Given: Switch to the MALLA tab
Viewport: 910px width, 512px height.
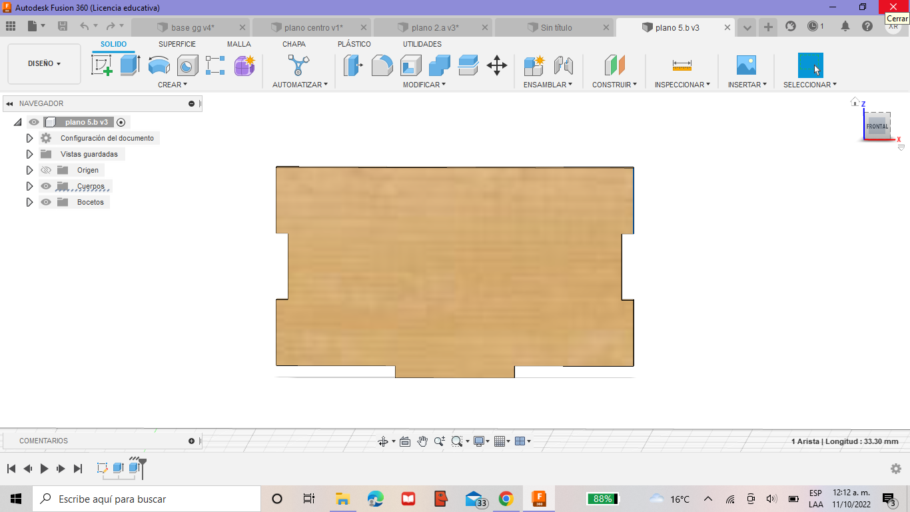Looking at the screenshot, I should 239,44.
